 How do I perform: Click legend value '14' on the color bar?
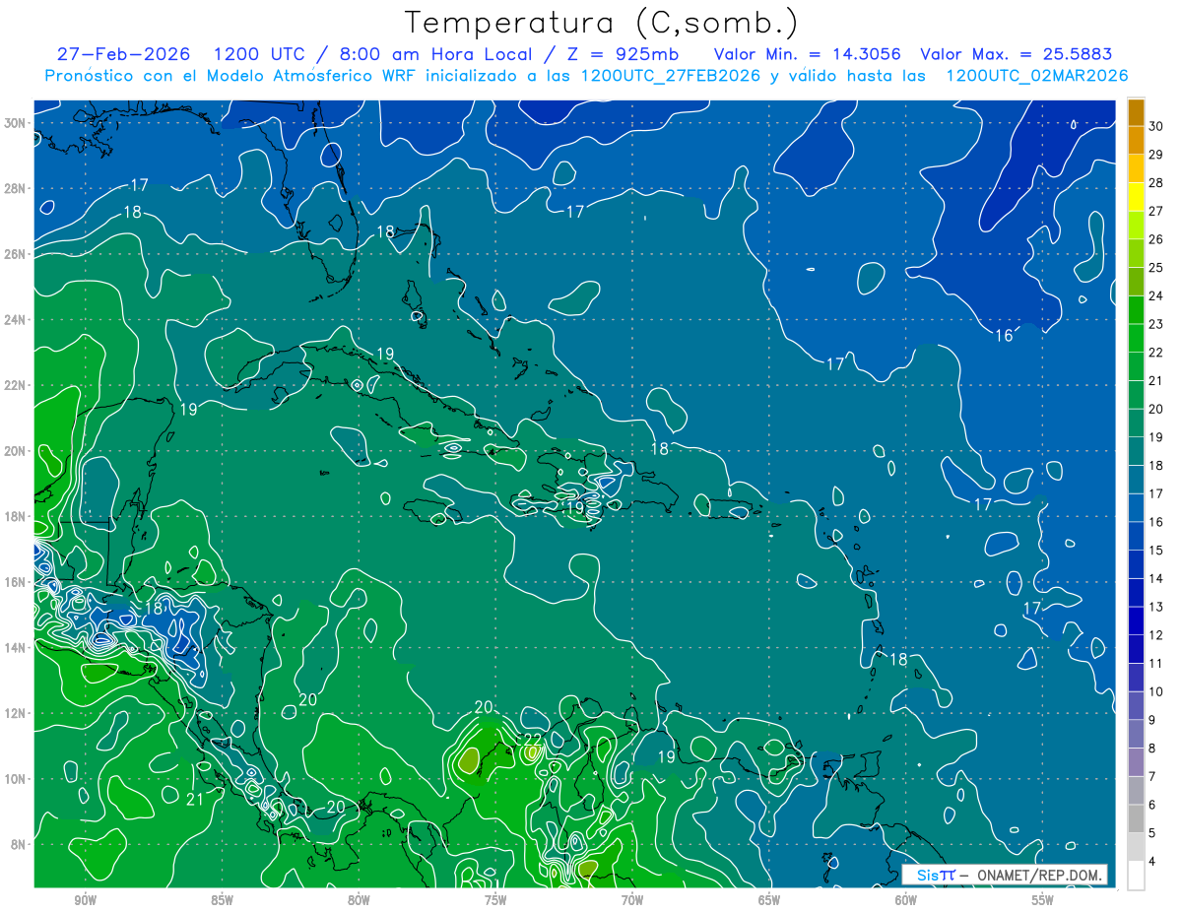tap(1156, 578)
